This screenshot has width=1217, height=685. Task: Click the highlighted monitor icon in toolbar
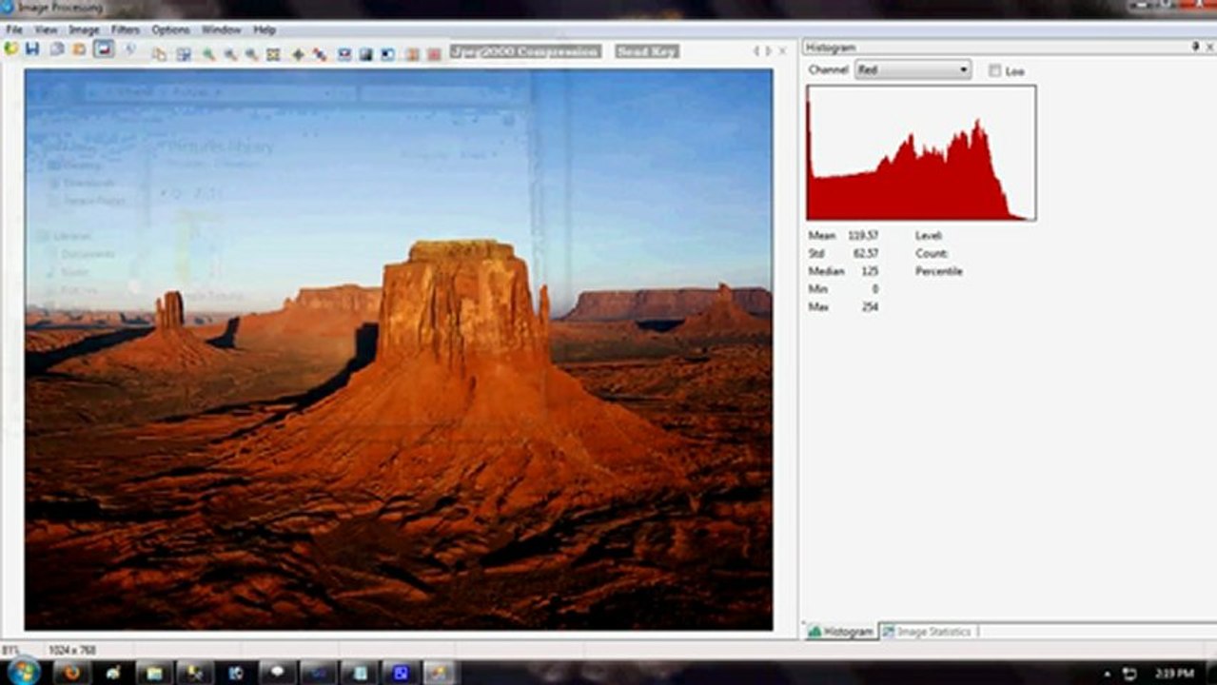point(104,48)
